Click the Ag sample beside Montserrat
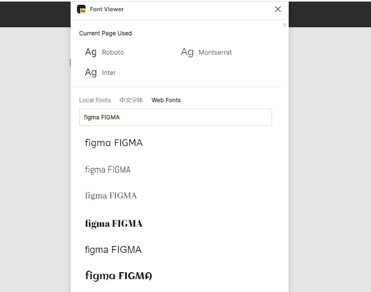 tap(187, 52)
